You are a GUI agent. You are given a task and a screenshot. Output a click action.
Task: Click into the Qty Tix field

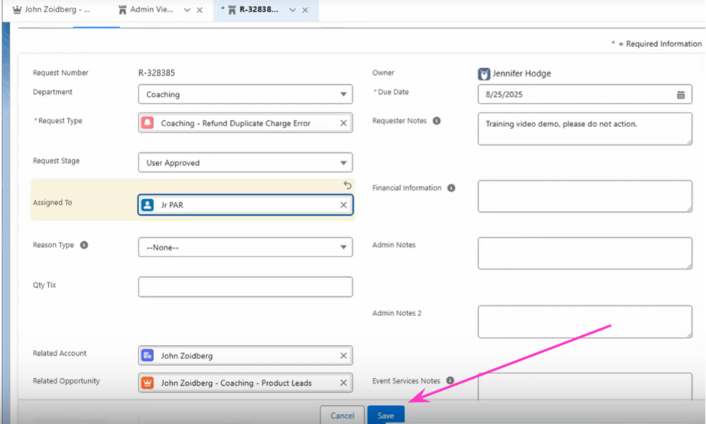[245, 287]
